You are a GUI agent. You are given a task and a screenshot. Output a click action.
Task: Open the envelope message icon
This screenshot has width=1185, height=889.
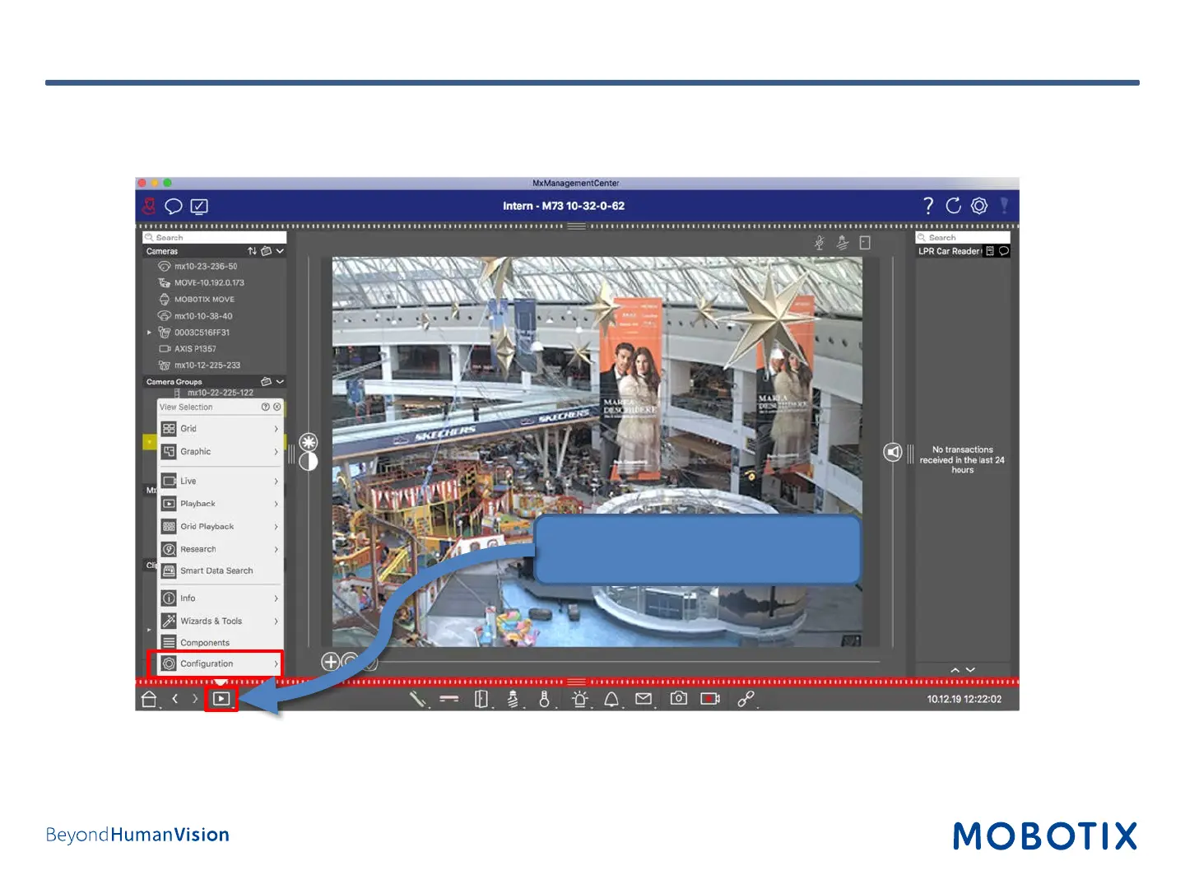[x=644, y=699]
